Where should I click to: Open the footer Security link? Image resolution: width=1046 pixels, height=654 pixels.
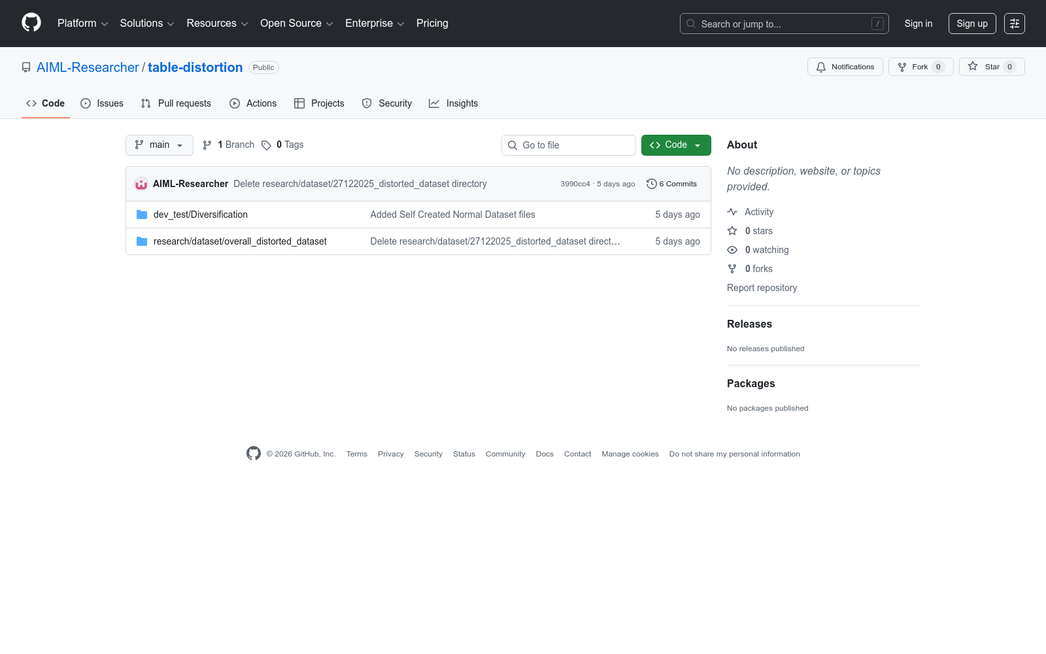tap(428, 454)
